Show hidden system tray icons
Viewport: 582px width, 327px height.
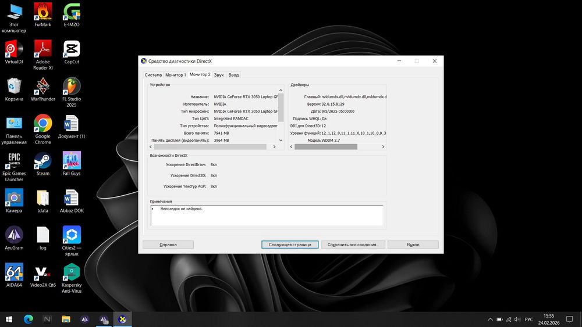(x=490, y=319)
